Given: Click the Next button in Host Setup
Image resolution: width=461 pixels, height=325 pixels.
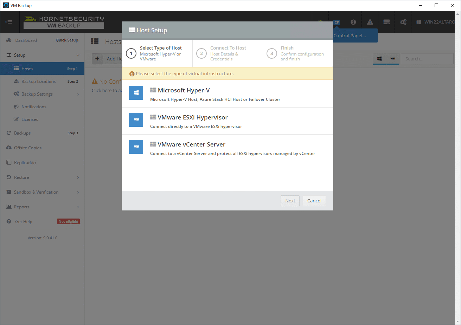Looking at the screenshot, I should coord(290,201).
